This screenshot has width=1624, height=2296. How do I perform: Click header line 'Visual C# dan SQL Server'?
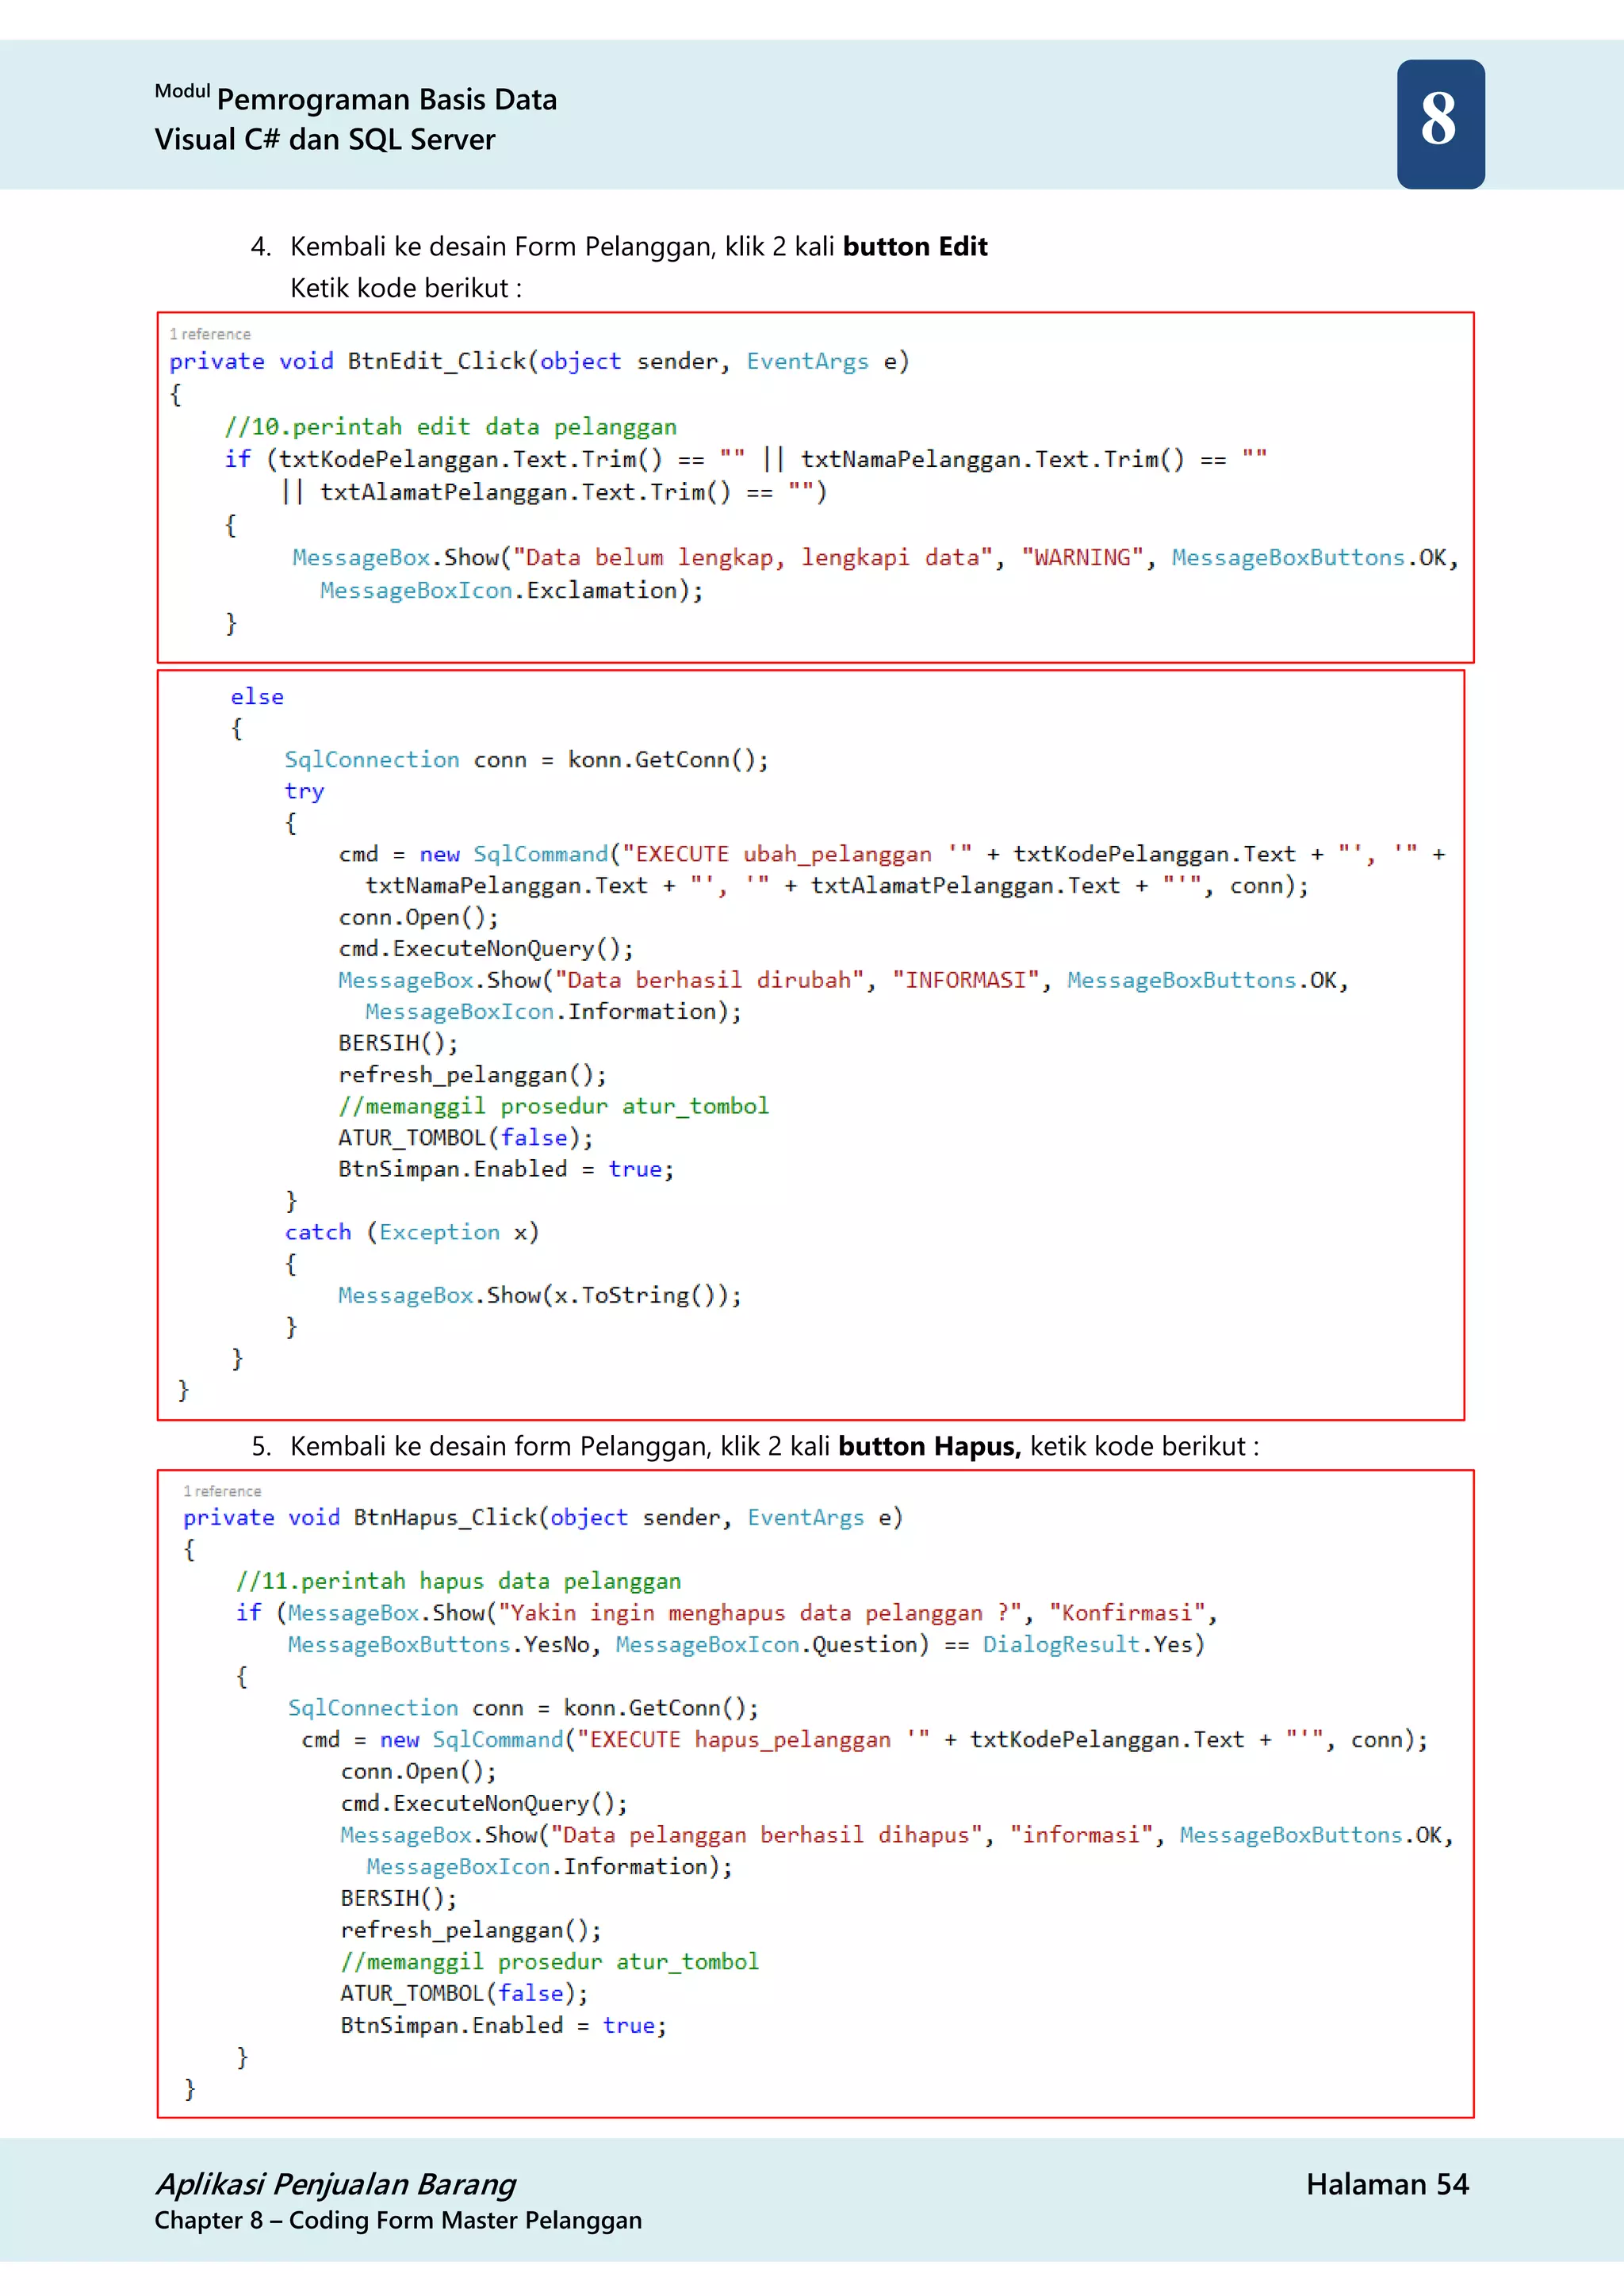325,140
